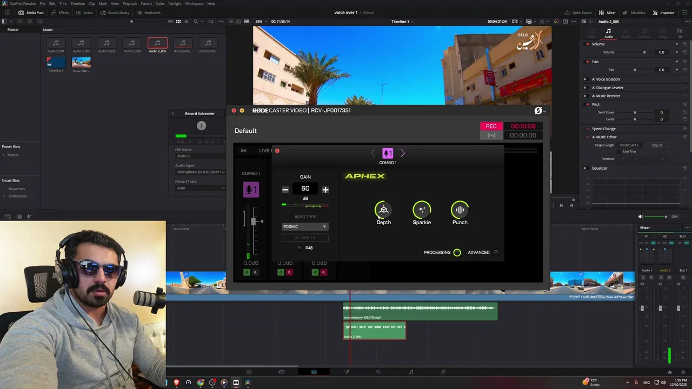Open the Playback menu
692x389 pixels.
(x=130, y=4)
